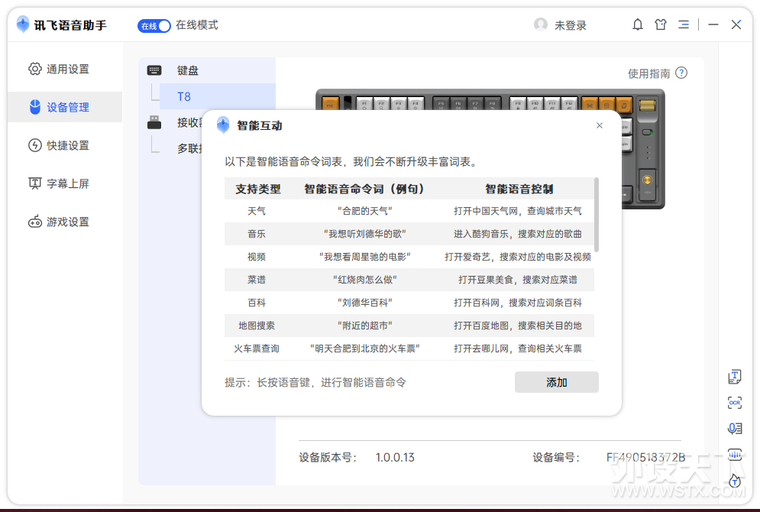Click the 添加 button

(x=556, y=383)
